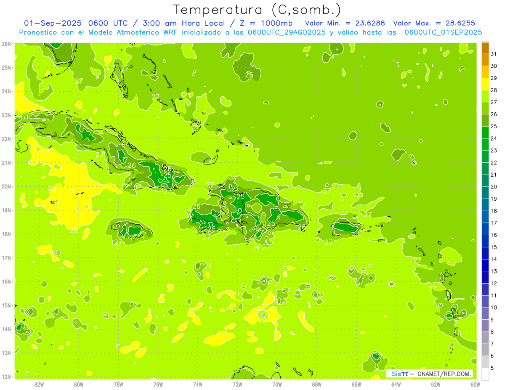The width and height of the screenshot is (505, 390).
Task: Click the '12N' latitude label
Action: (6, 377)
